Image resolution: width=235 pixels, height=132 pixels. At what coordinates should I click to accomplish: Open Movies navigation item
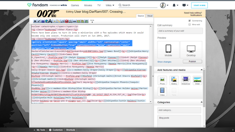click(x=88, y=5)
